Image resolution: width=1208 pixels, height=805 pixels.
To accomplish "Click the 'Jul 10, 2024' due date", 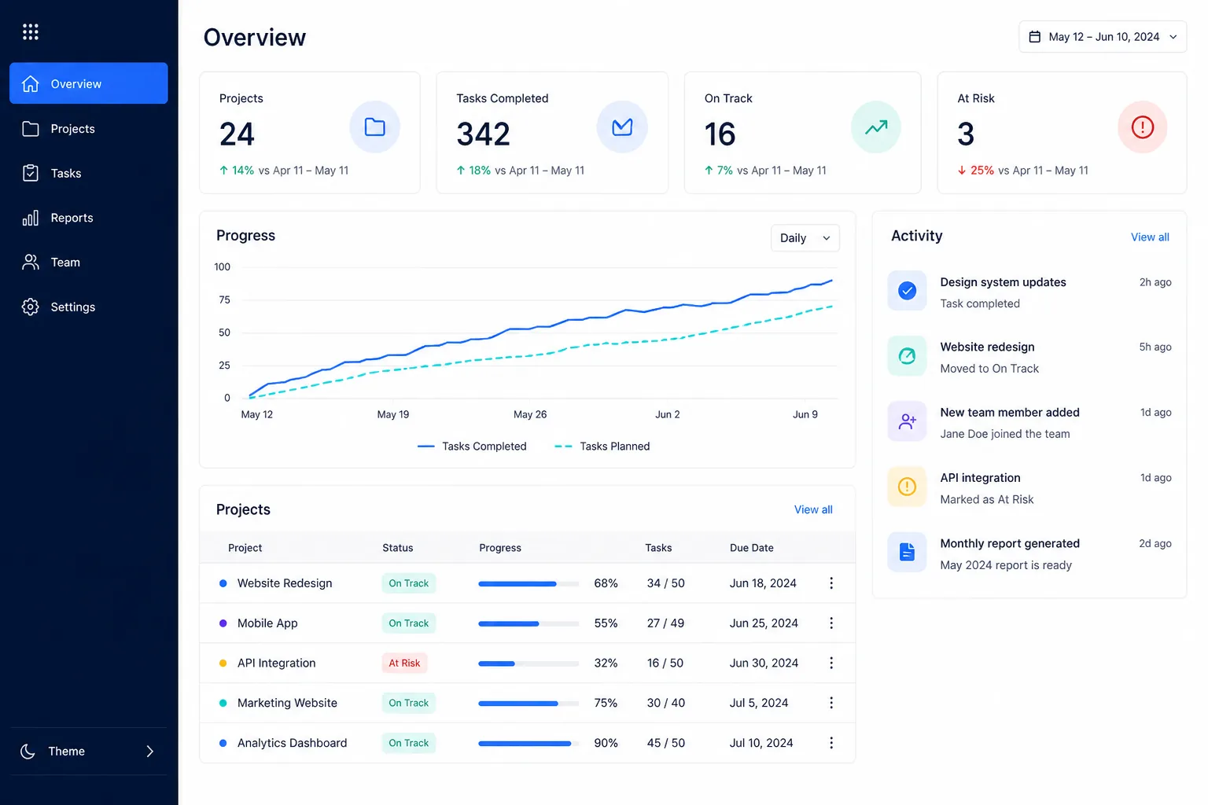I will pyautogui.click(x=761, y=743).
